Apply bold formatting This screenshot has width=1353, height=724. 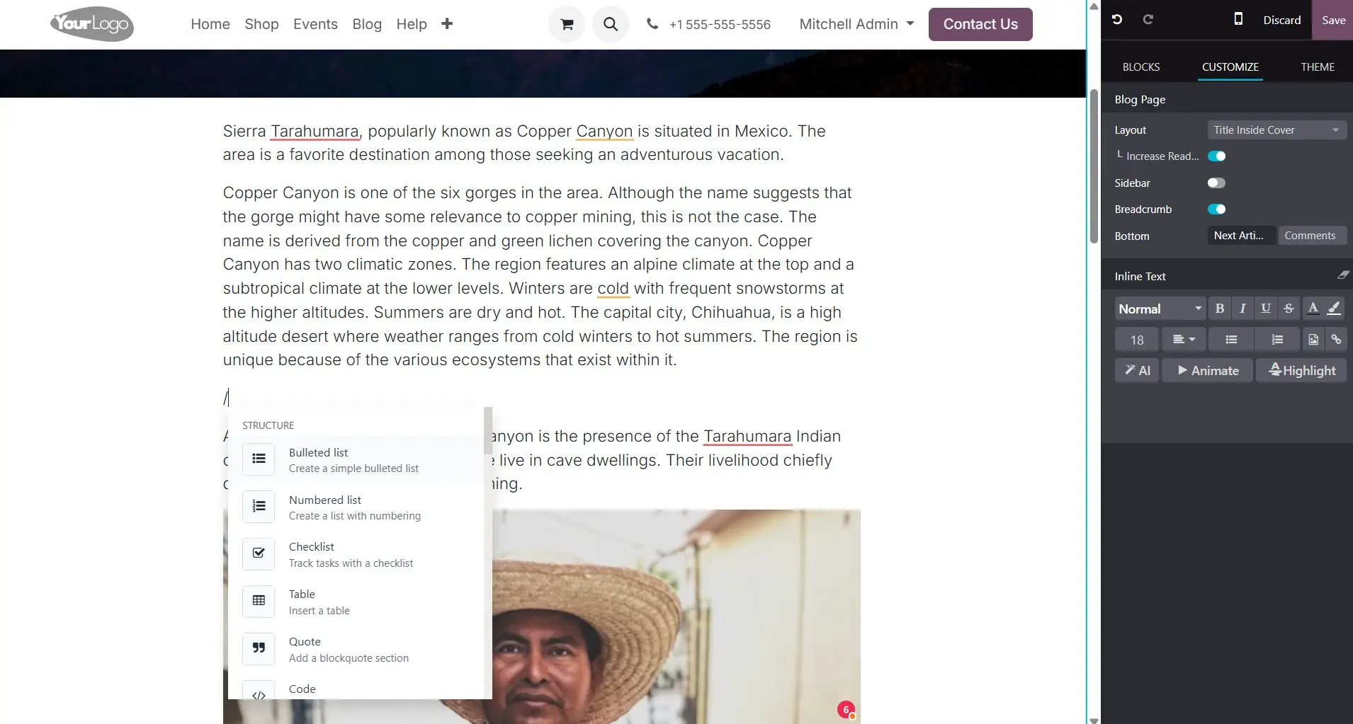coord(1220,309)
